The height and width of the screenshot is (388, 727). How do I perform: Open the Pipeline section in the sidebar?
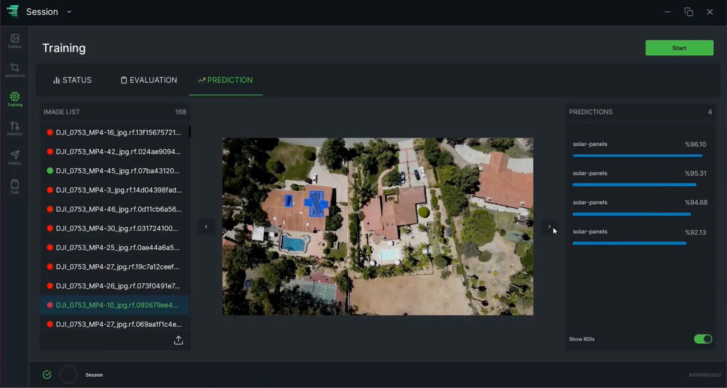click(15, 128)
